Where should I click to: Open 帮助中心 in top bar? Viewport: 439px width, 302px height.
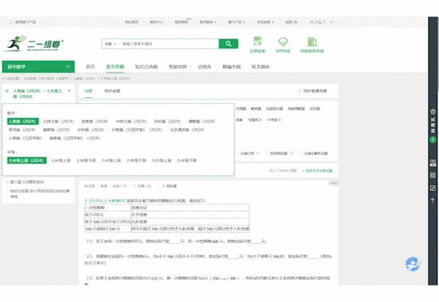pyautogui.click(x=156, y=22)
